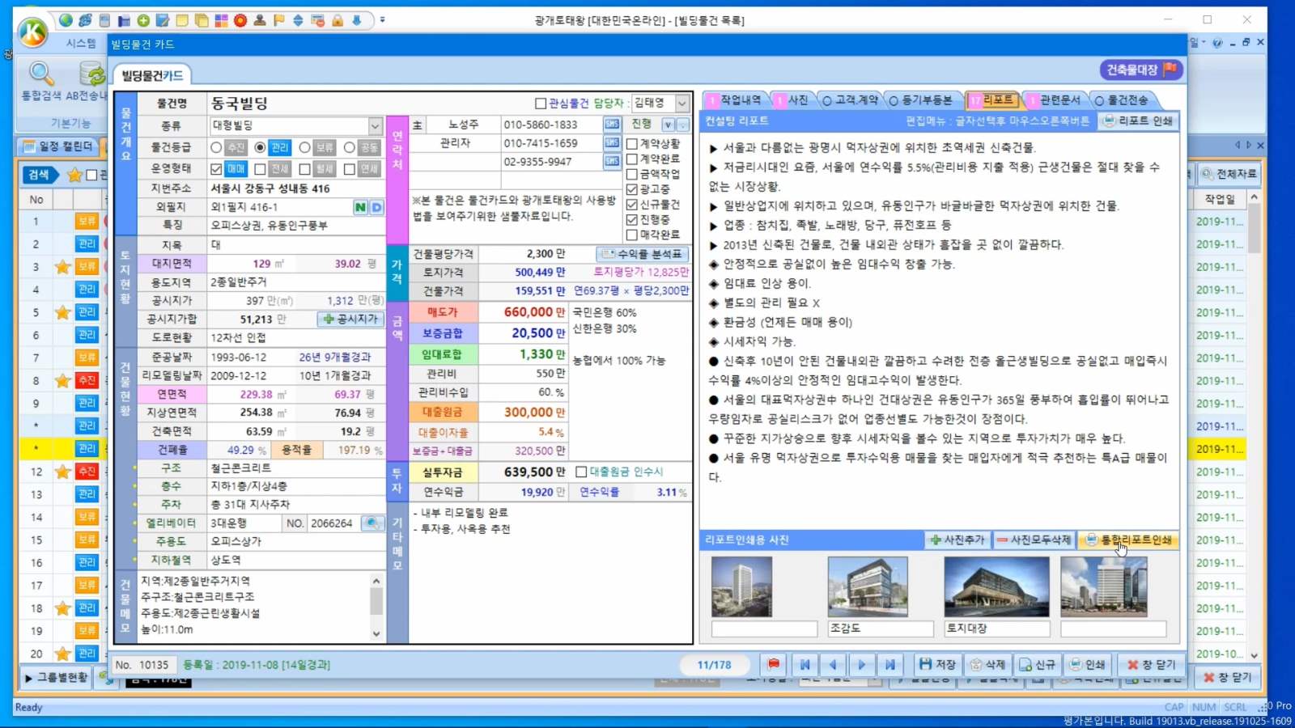Viewport: 1295px width, 728px height.
Task: Jump to the last record arrow
Action: [890, 664]
